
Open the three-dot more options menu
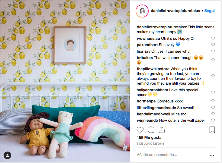pyautogui.click(x=212, y=155)
